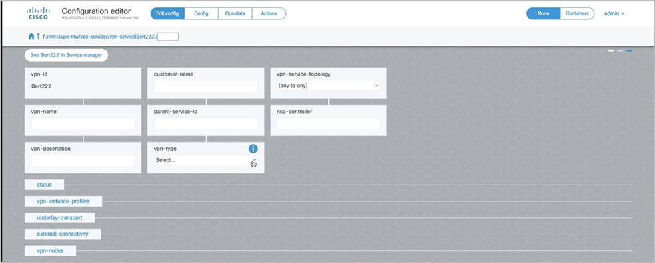655x263 pixels.
Task: Click the 'Configuration editor' title text
Action: tap(96, 11)
